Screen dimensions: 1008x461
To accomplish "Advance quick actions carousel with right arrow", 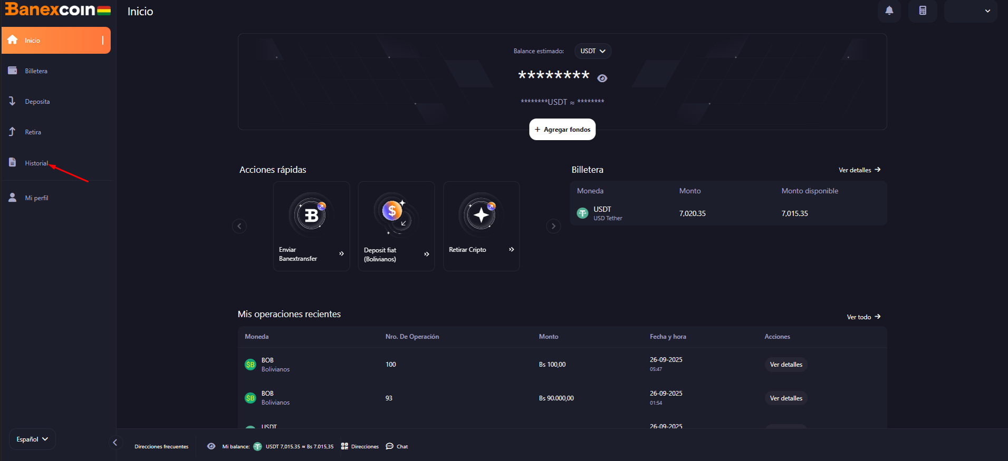I will tap(553, 226).
